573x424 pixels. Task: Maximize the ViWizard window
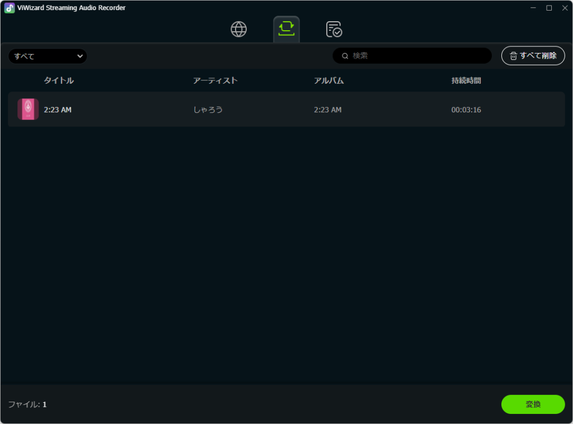click(549, 8)
